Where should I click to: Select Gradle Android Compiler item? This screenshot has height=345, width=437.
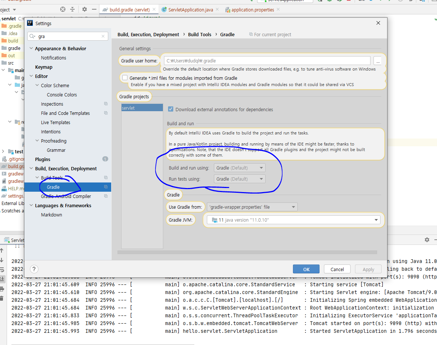click(x=66, y=196)
